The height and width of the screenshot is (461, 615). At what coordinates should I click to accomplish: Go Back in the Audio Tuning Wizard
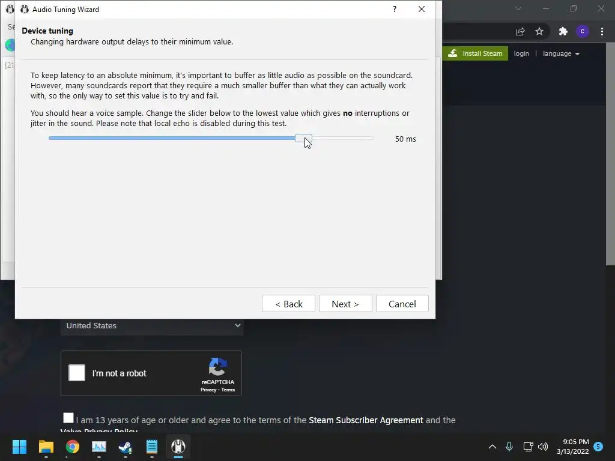point(288,304)
